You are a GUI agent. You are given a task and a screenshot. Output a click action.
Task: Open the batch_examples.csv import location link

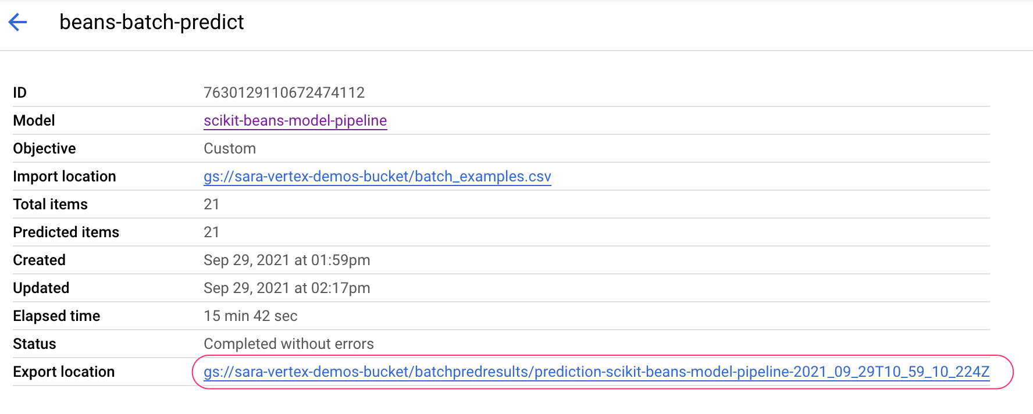tap(377, 176)
